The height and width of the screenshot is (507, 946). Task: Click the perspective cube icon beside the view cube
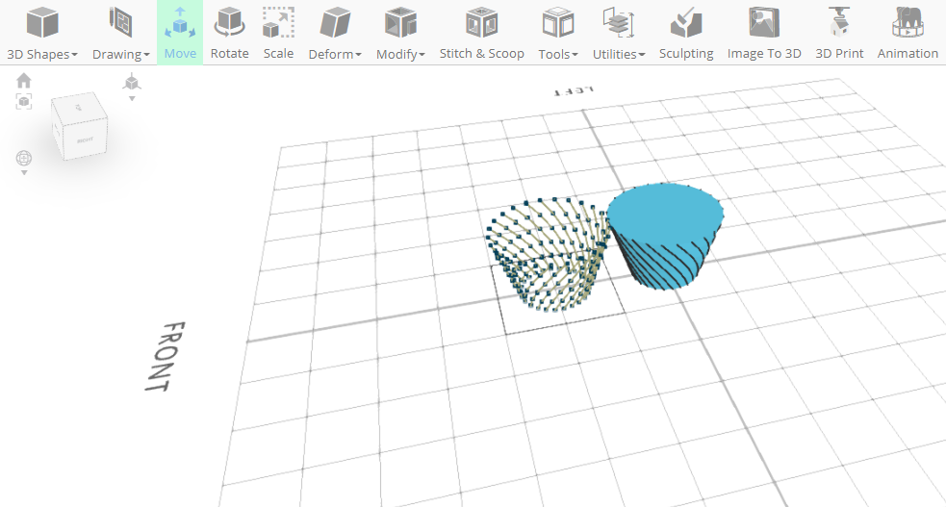[132, 82]
